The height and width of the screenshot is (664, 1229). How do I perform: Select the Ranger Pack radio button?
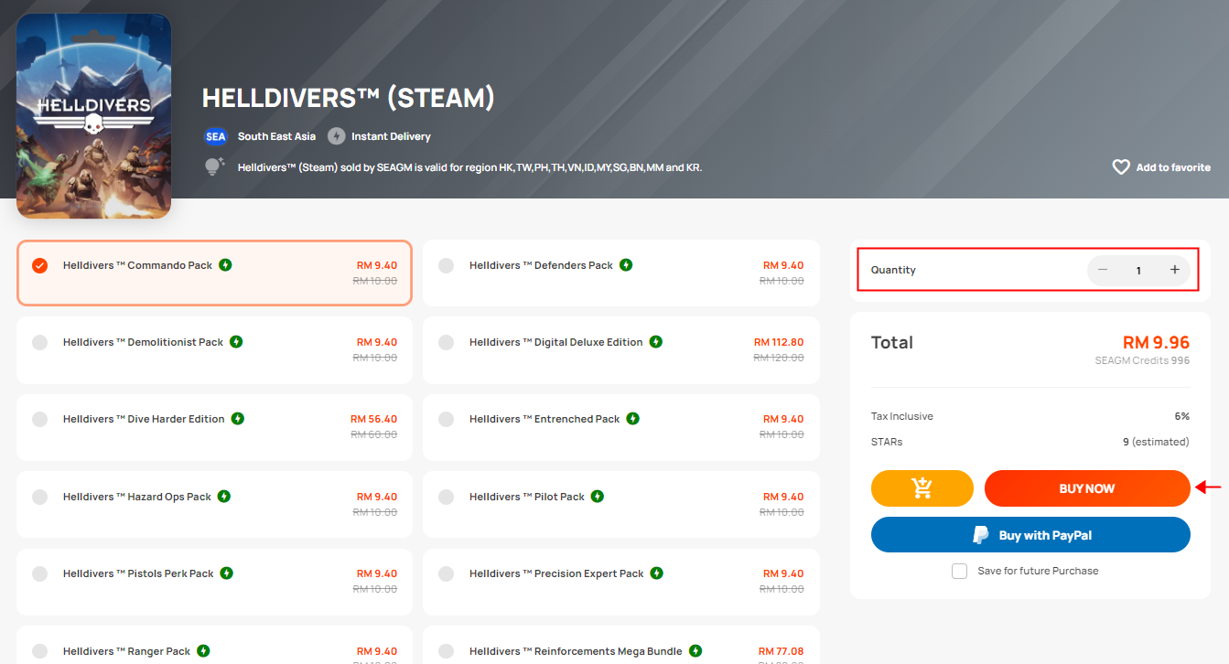tap(39, 651)
